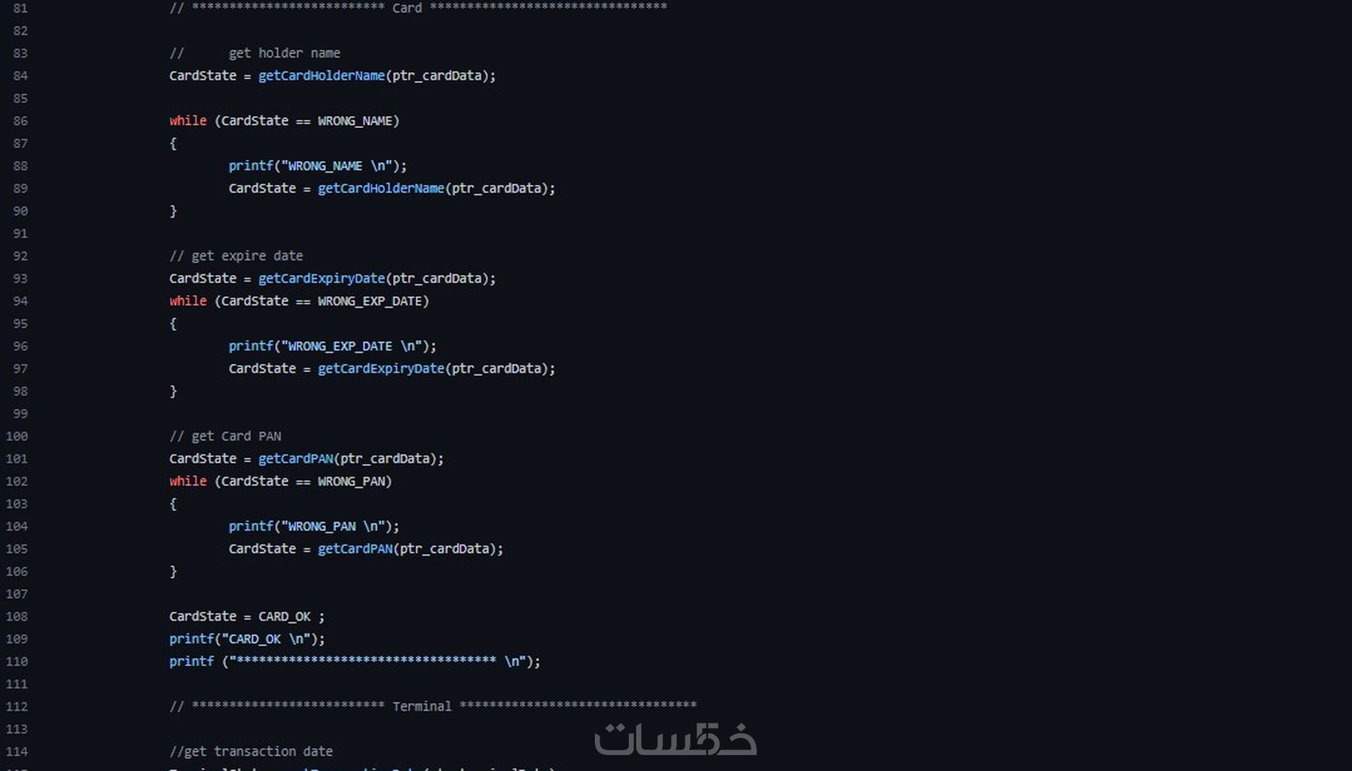Click line number 108
This screenshot has height=771, width=1352.
coord(17,616)
